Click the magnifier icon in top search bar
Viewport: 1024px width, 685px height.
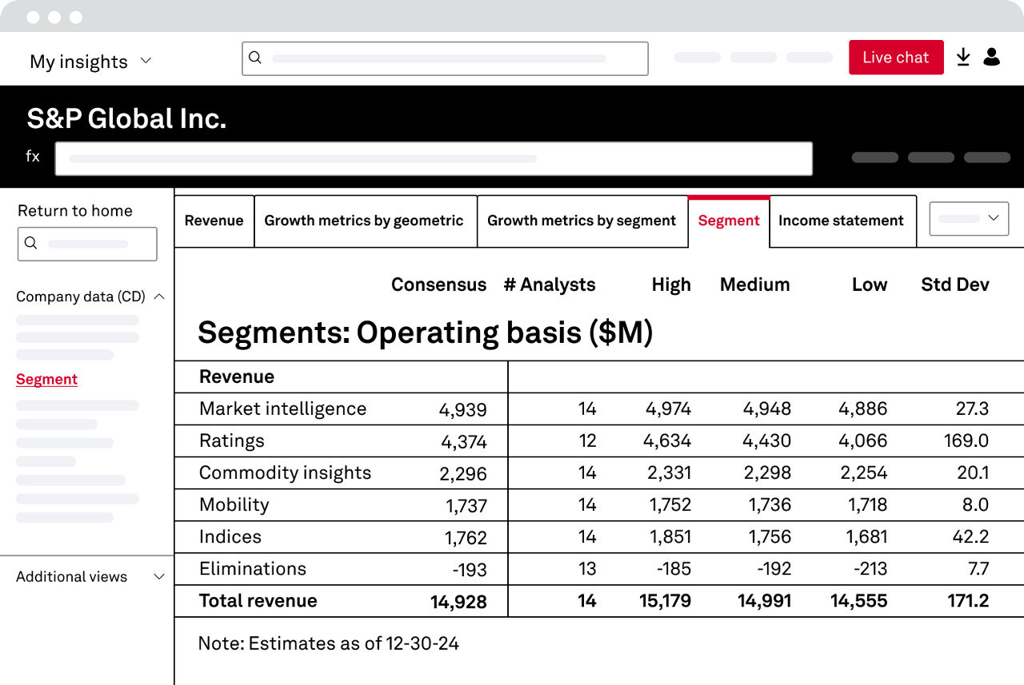(x=255, y=58)
